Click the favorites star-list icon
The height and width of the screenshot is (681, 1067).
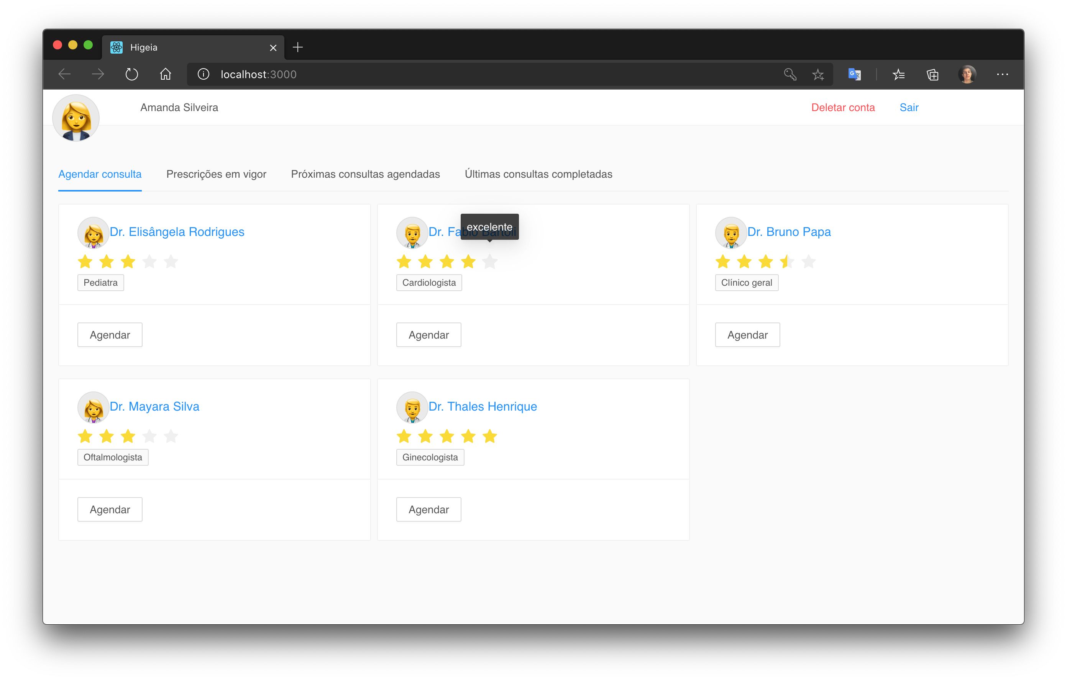[898, 74]
